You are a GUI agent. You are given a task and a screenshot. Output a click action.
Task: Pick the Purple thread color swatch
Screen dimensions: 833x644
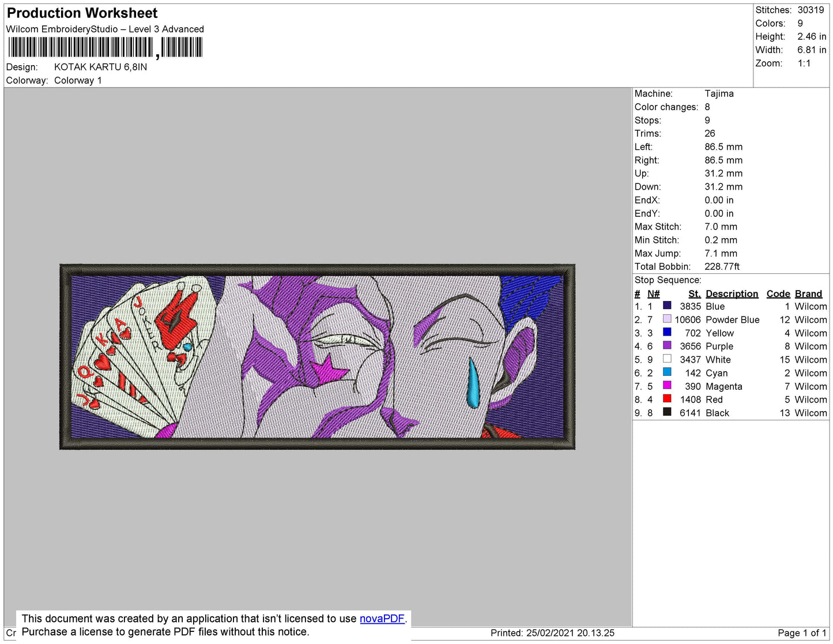tap(667, 345)
